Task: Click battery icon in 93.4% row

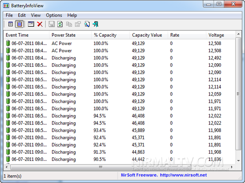Action: (8, 130)
